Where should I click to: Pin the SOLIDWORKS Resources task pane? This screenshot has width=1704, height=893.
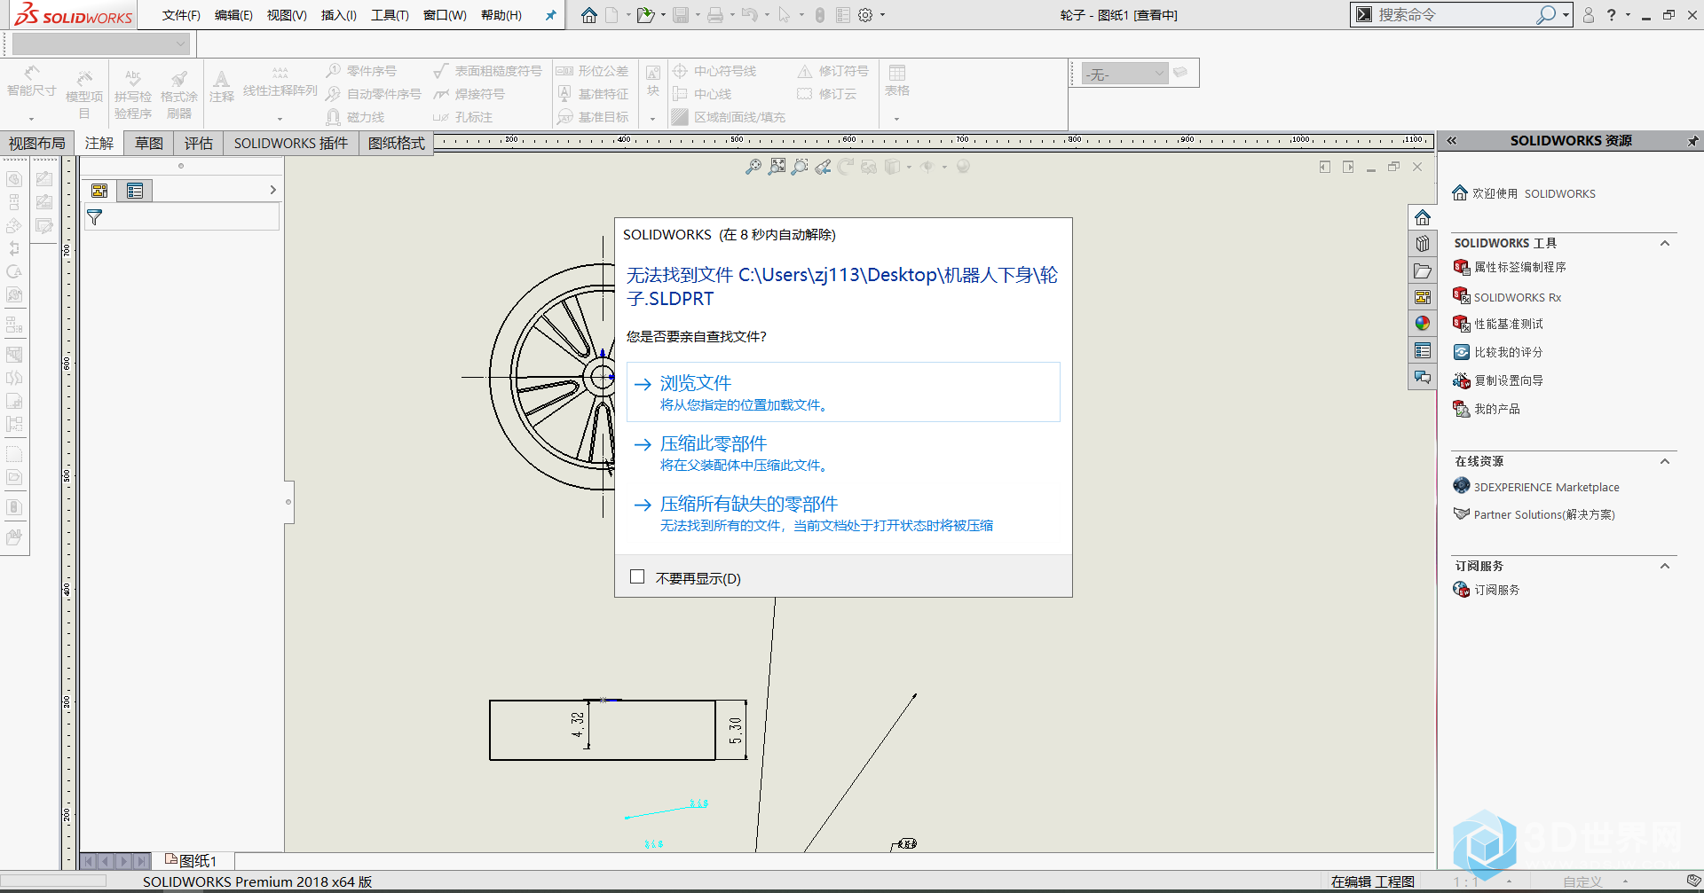[1692, 141]
